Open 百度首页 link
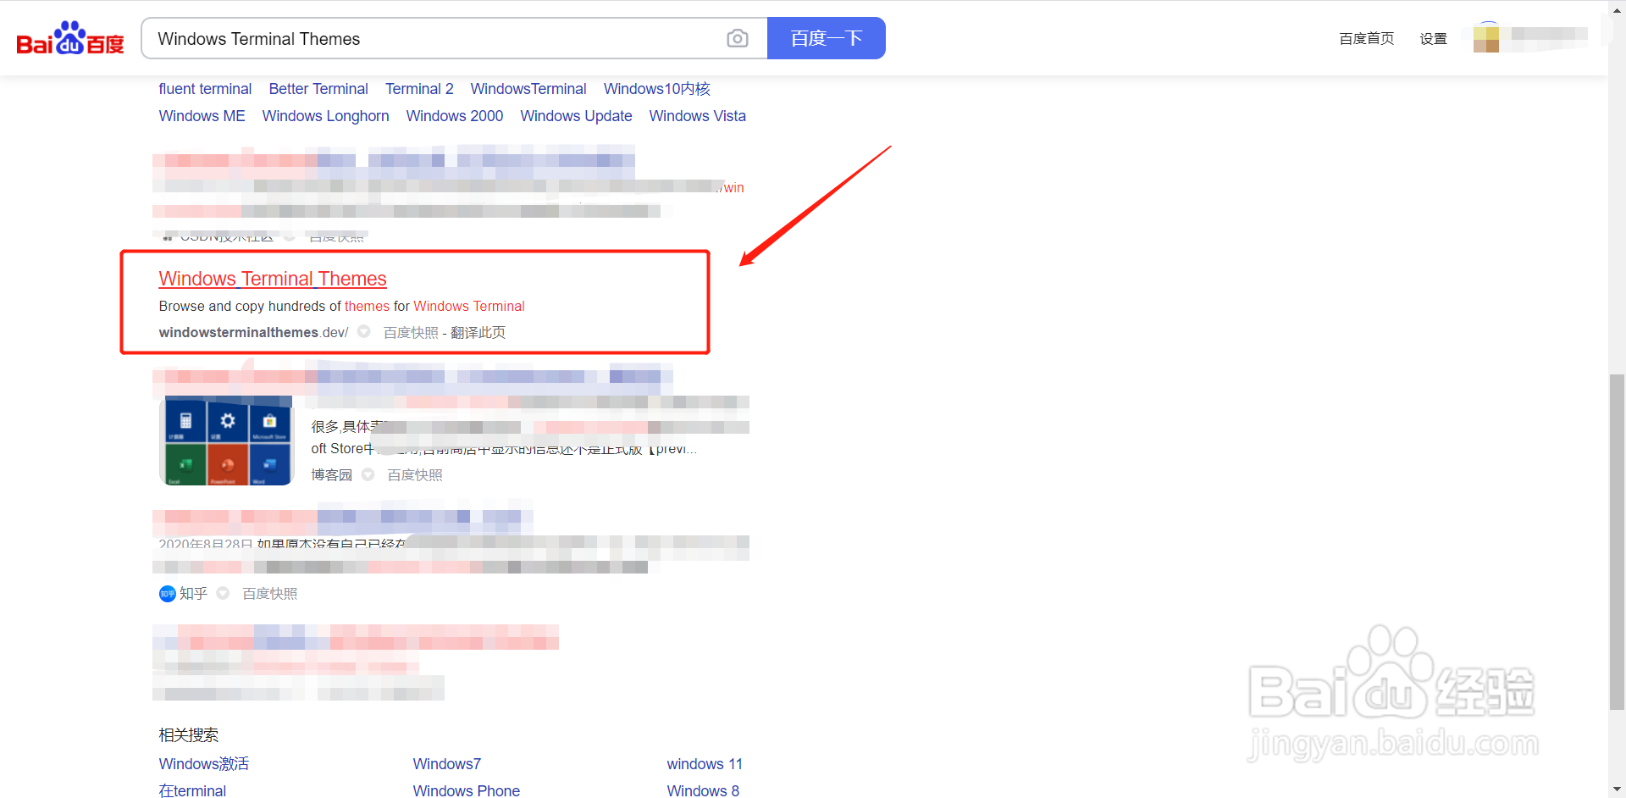Image resolution: width=1626 pixels, height=798 pixels. (x=1366, y=39)
